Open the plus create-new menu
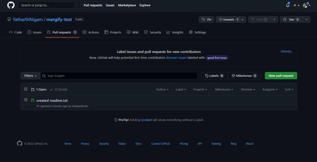Viewport: 317px width, 162px height. pos(296,5)
